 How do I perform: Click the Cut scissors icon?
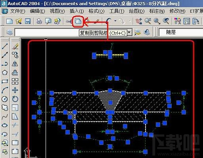click(x=69, y=21)
